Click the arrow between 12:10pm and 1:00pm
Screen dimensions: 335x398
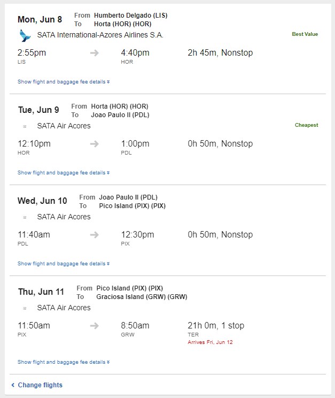click(x=95, y=144)
